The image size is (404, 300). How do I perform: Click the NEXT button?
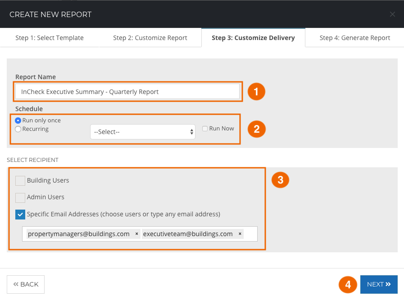point(379,284)
